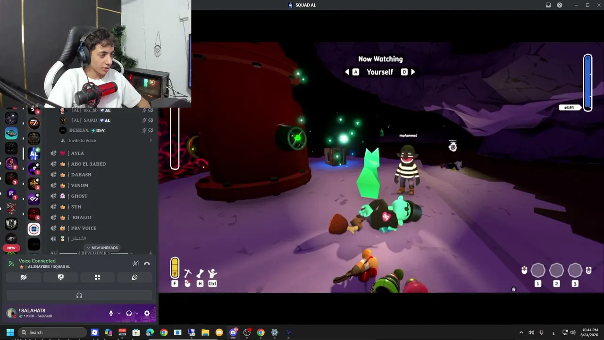Show hidden system tray icons
604x340 pixels.
coord(521,332)
